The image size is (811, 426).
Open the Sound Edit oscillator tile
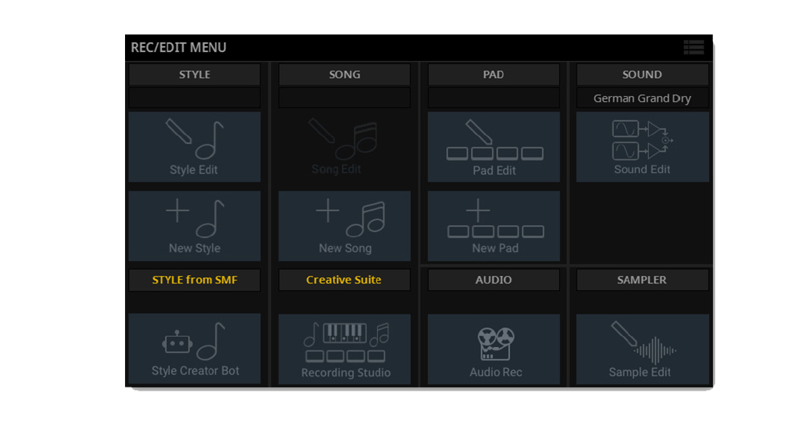643,147
